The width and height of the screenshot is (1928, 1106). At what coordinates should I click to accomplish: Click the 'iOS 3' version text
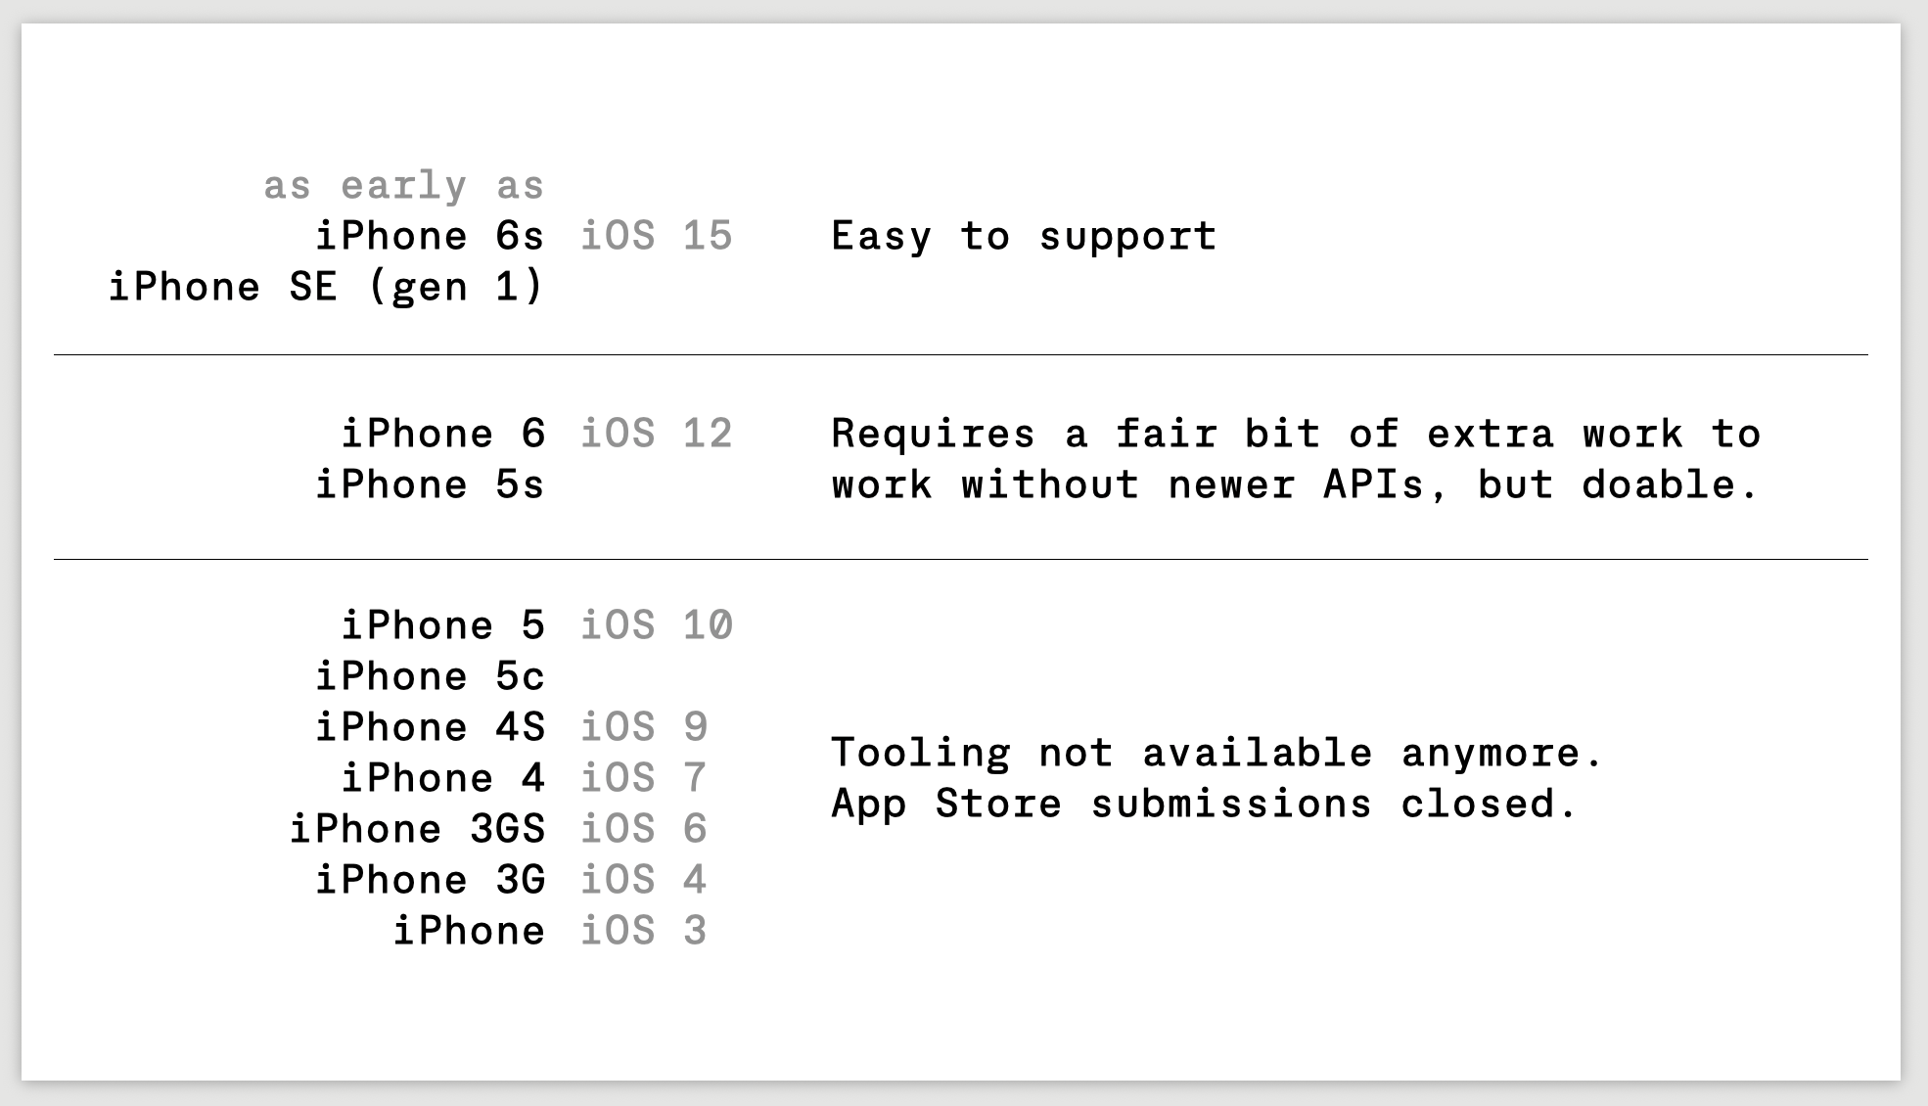[644, 931]
